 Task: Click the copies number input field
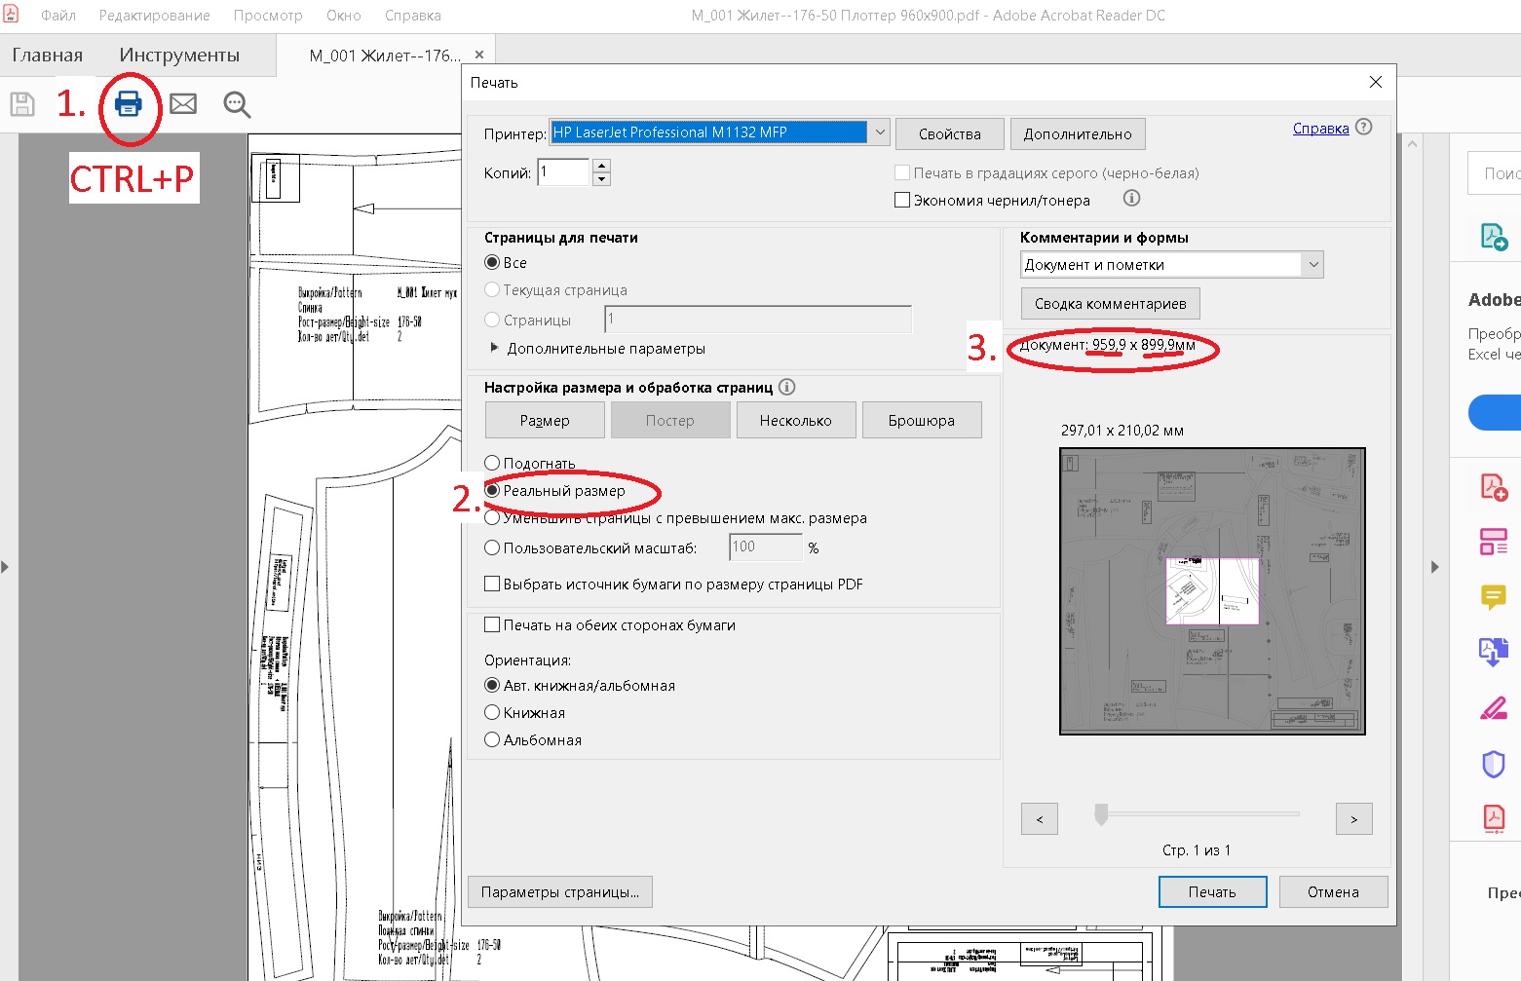click(563, 171)
